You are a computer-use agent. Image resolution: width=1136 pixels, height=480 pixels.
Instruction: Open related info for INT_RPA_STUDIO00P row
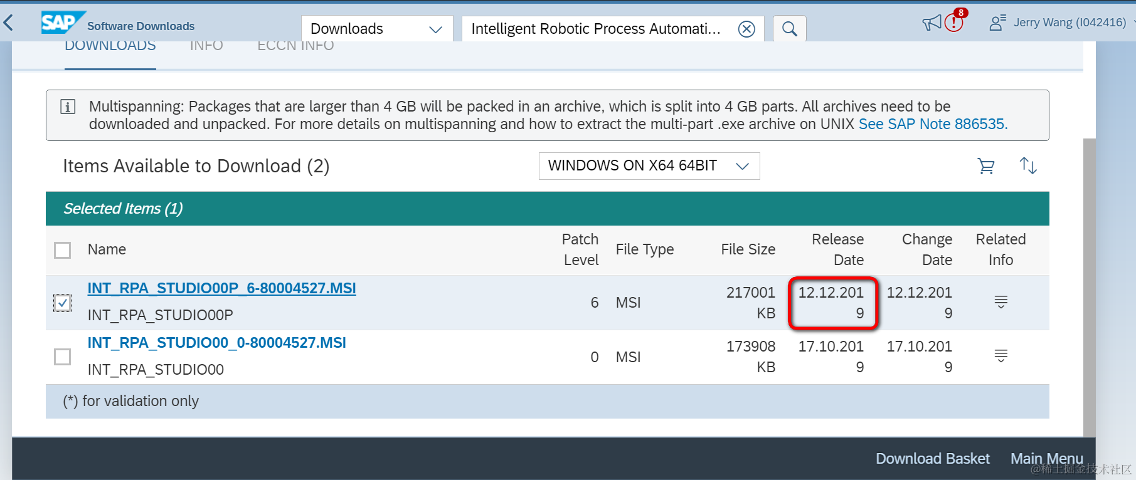point(1001,302)
